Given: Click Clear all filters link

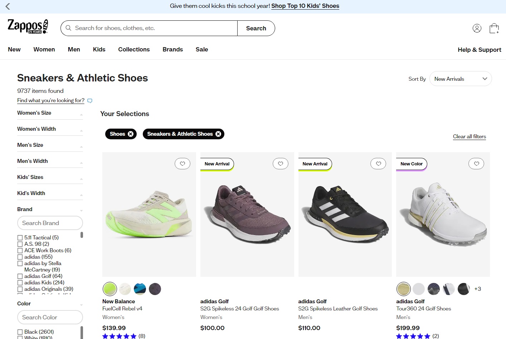Looking at the screenshot, I should tap(469, 136).
